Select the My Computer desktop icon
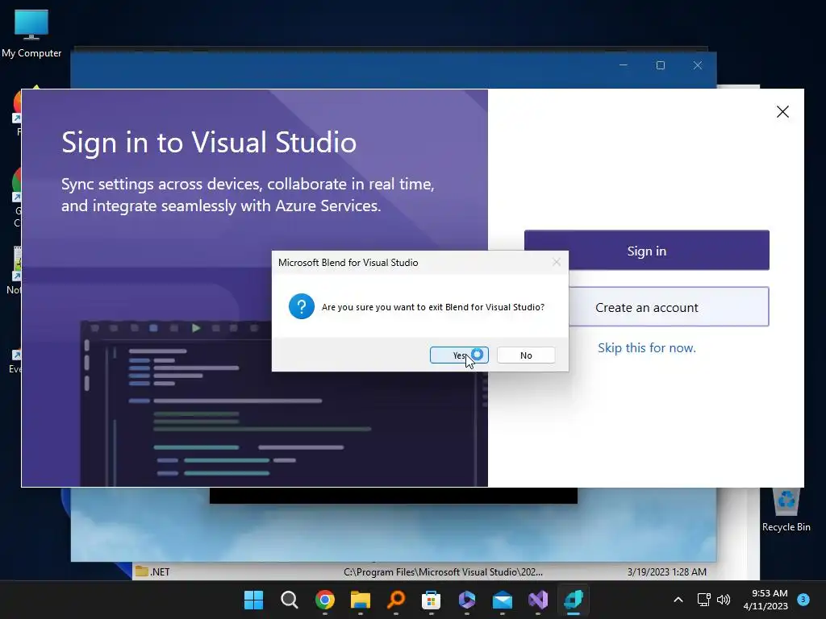This screenshot has height=619, width=826. pyautogui.click(x=31, y=34)
